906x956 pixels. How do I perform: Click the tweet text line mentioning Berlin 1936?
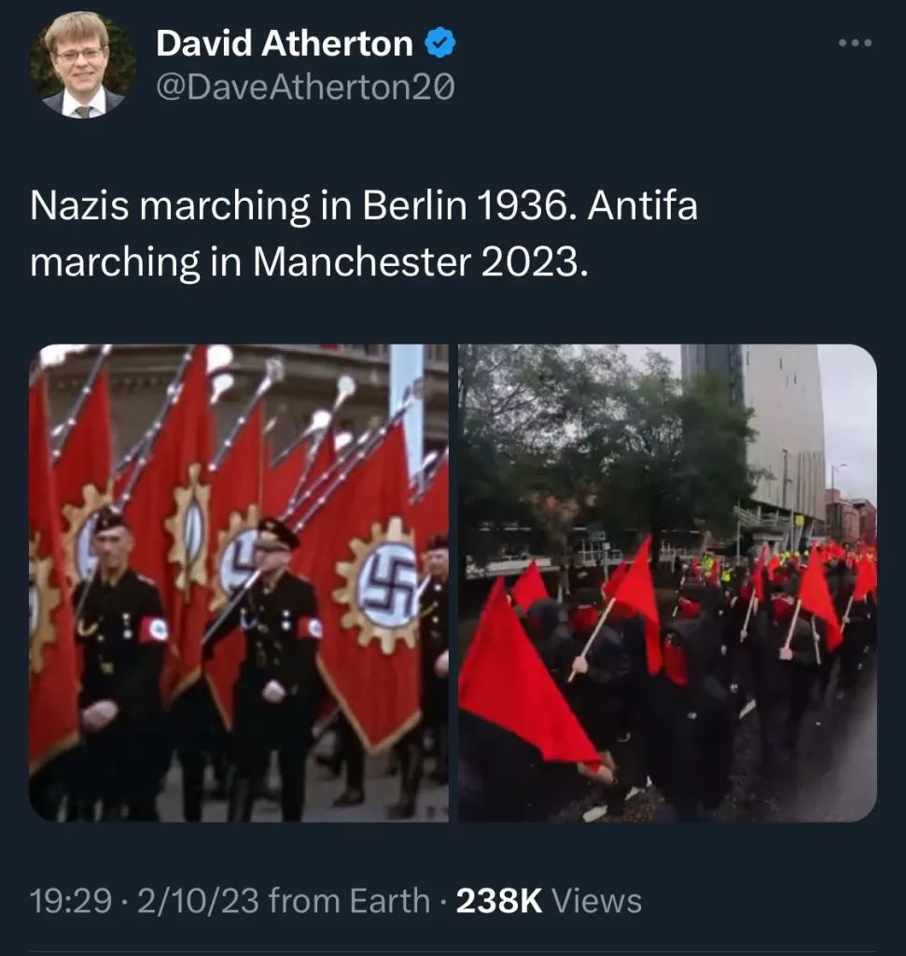pyautogui.click(x=364, y=205)
